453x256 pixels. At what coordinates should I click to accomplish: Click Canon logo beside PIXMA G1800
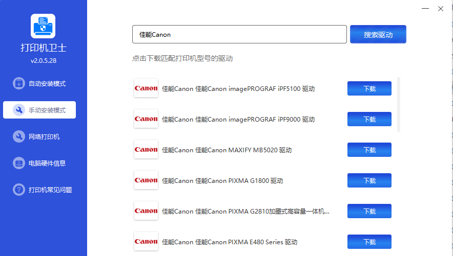pyautogui.click(x=146, y=180)
